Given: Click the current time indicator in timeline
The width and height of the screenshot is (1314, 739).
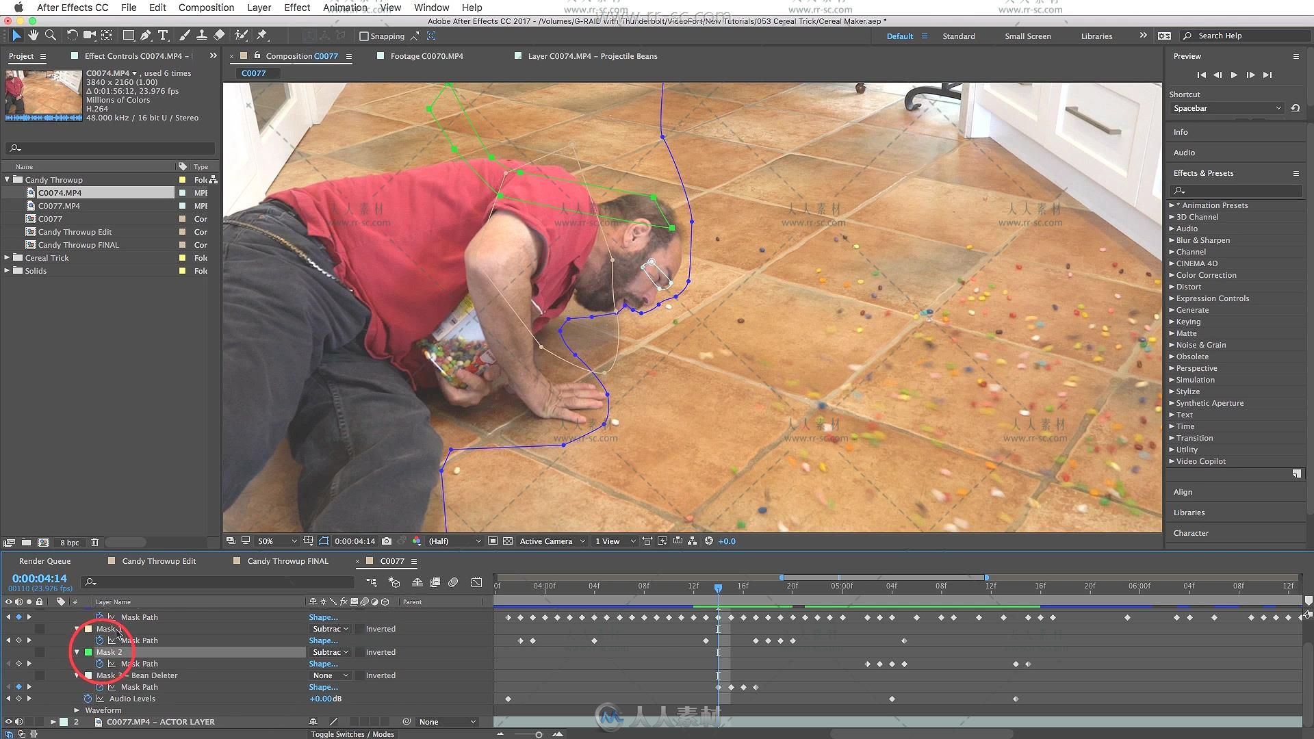Looking at the screenshot, I should point(718,588).
